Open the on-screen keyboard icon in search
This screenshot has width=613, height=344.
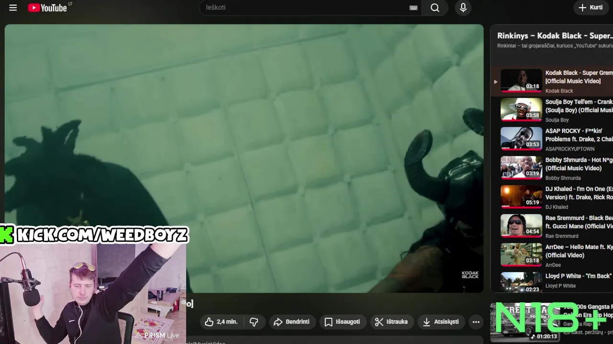pyautogui.click(x=413, y=8)
